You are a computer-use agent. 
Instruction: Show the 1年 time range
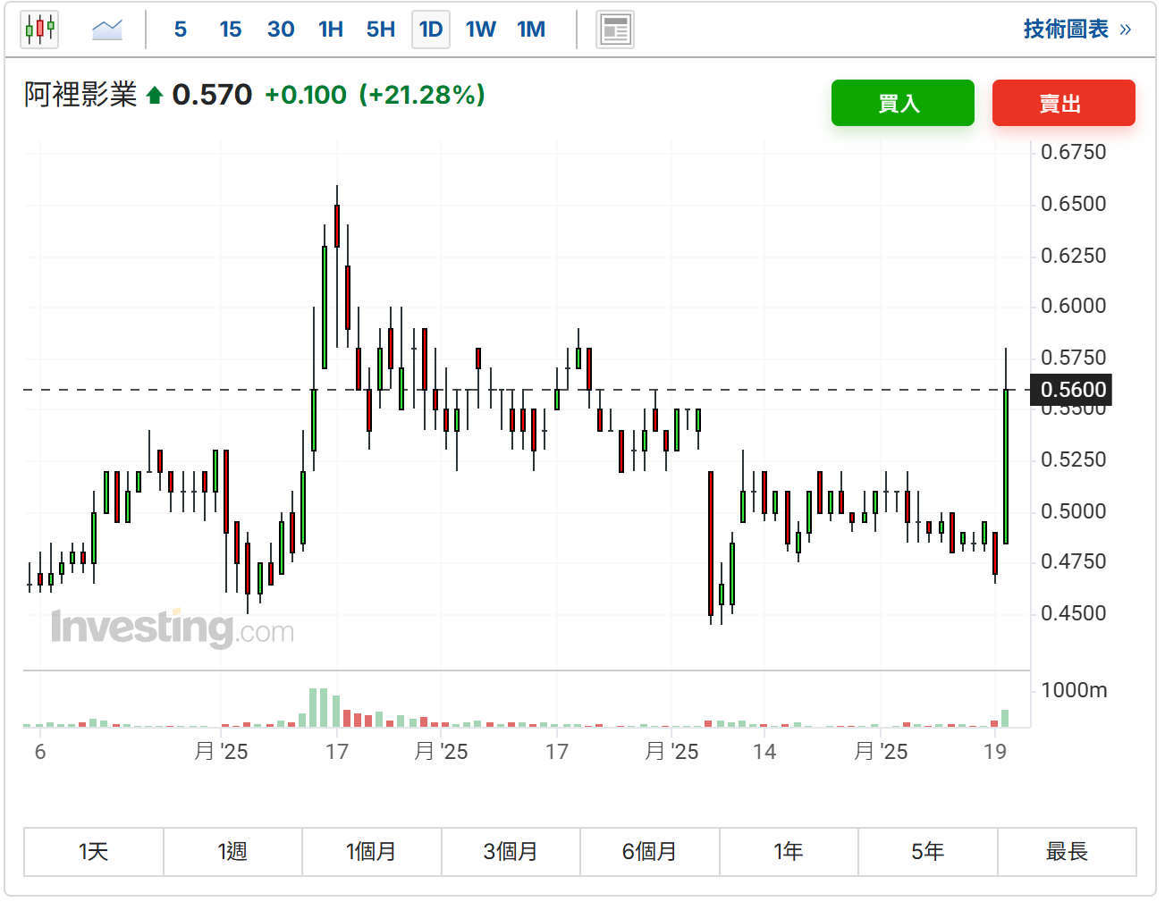[789, 852]
